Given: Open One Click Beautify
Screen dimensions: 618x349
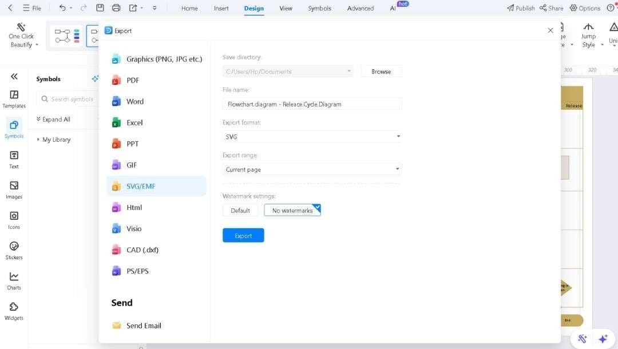Looking at the screenshot, I should point(21,35).
